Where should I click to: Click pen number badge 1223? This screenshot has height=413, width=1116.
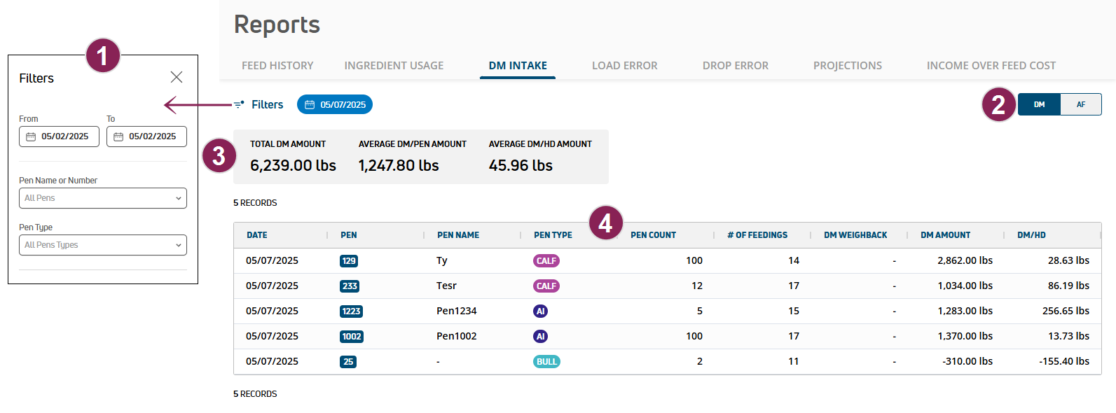click(x=352, y=311)
